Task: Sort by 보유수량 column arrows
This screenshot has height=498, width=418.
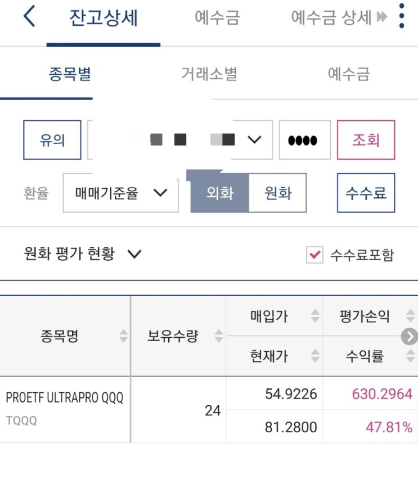Action: (x=219, y=337)
